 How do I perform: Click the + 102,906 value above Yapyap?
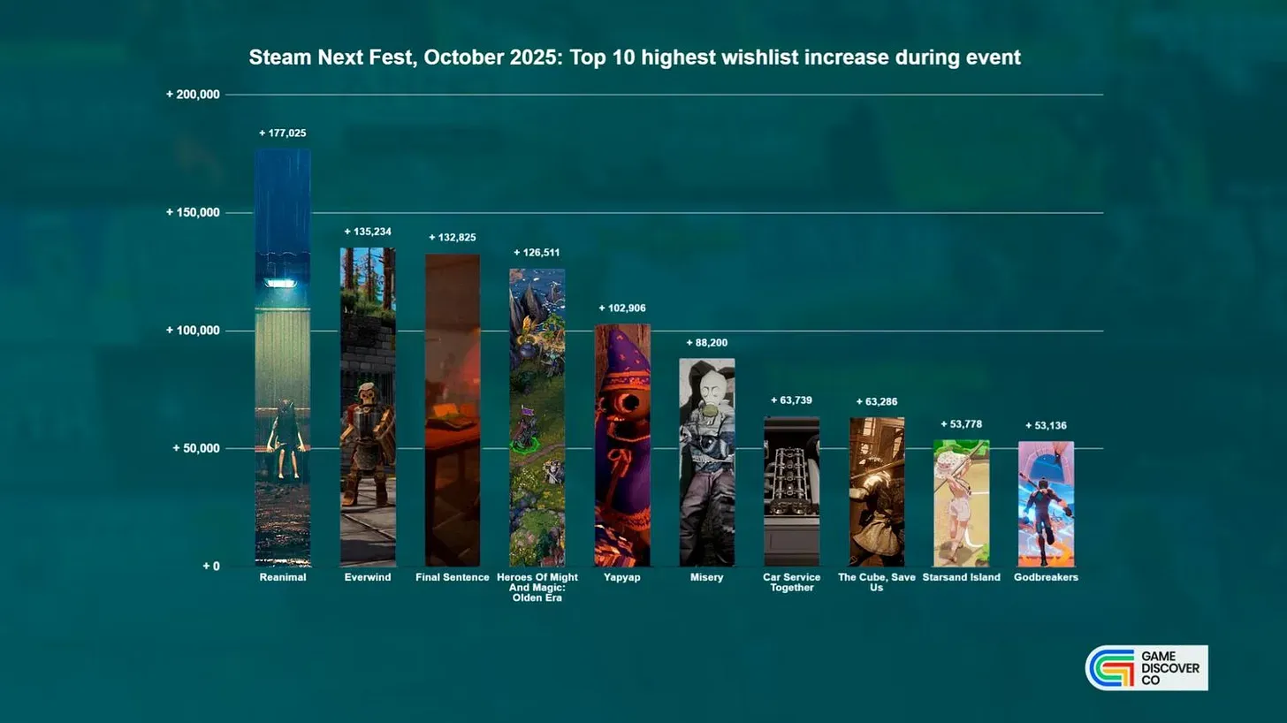tap(621, 308)
